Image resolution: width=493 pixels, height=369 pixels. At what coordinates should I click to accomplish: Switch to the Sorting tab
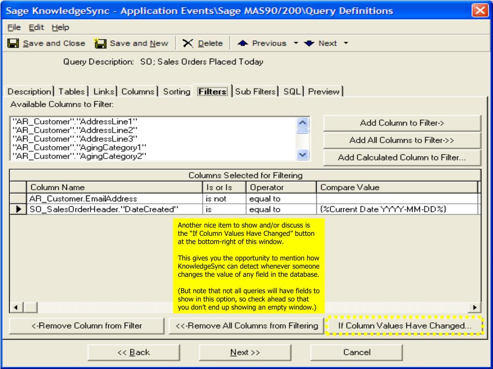pos(176,91)
